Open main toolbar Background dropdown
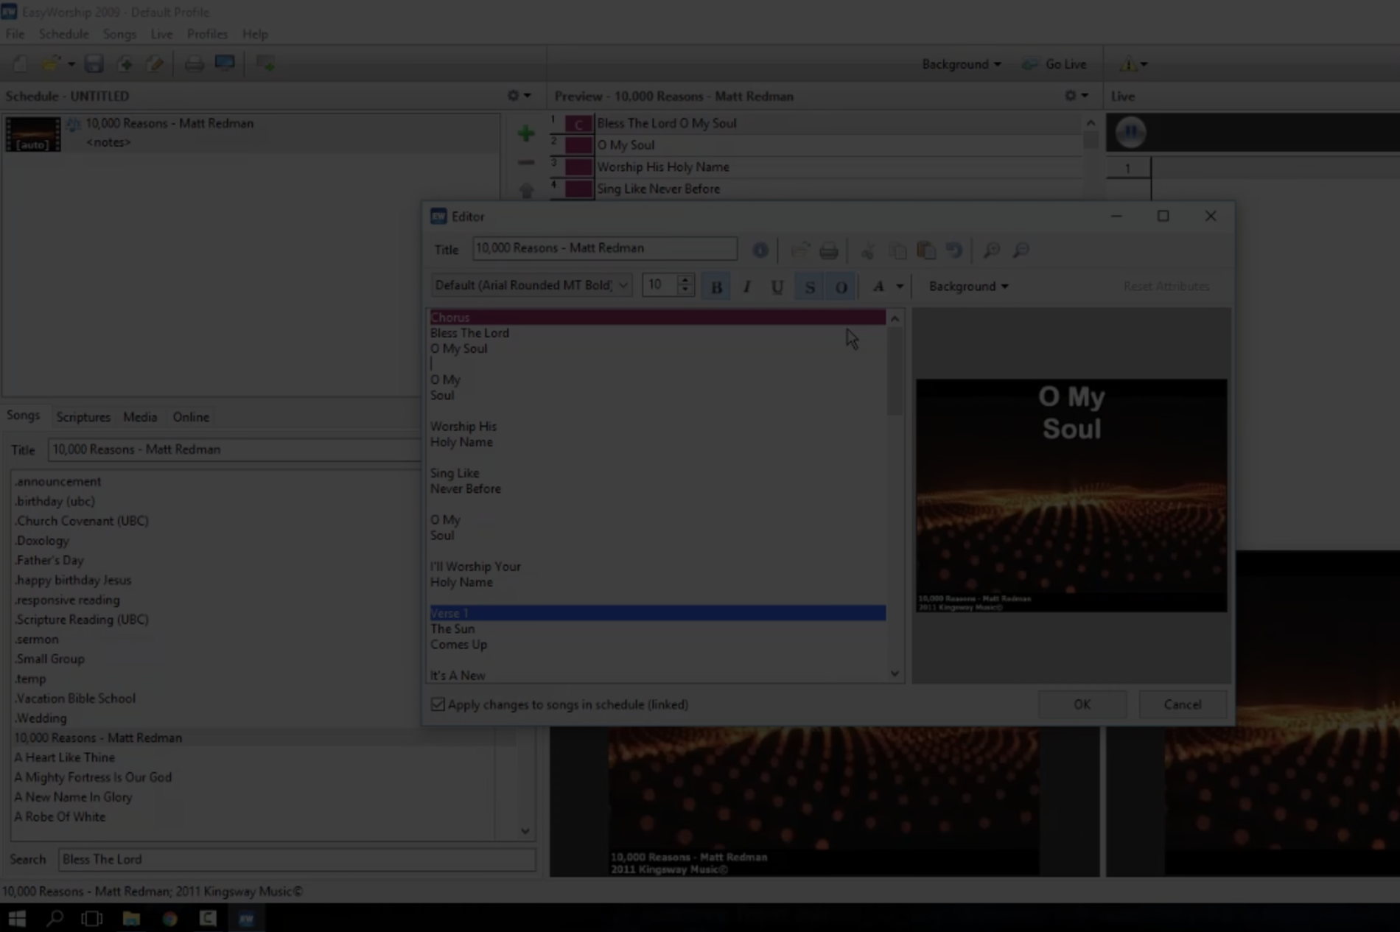This screenshot has height=932, width=1400. pos(961,64)
